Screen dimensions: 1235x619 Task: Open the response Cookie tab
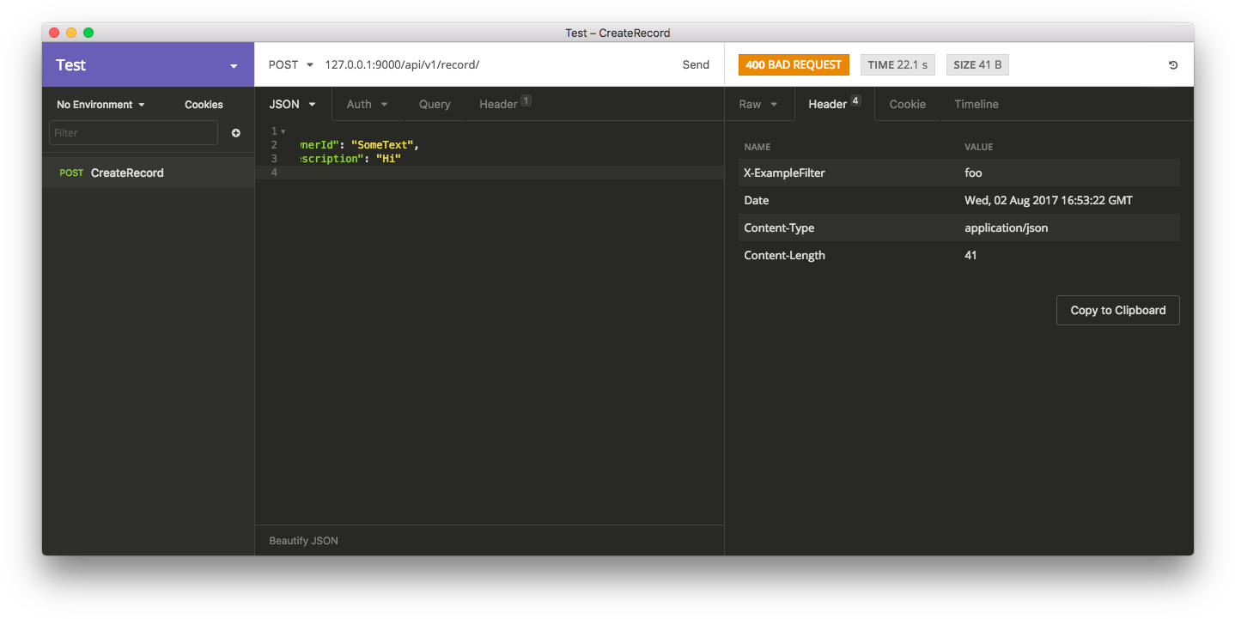pyautogui.click(x=907, y=104)
